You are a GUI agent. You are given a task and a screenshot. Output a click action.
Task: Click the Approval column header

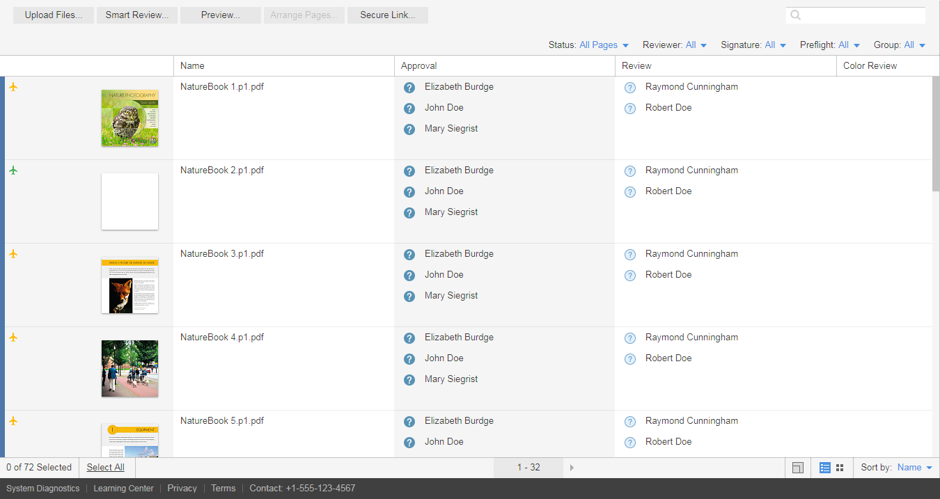[419, 66]
